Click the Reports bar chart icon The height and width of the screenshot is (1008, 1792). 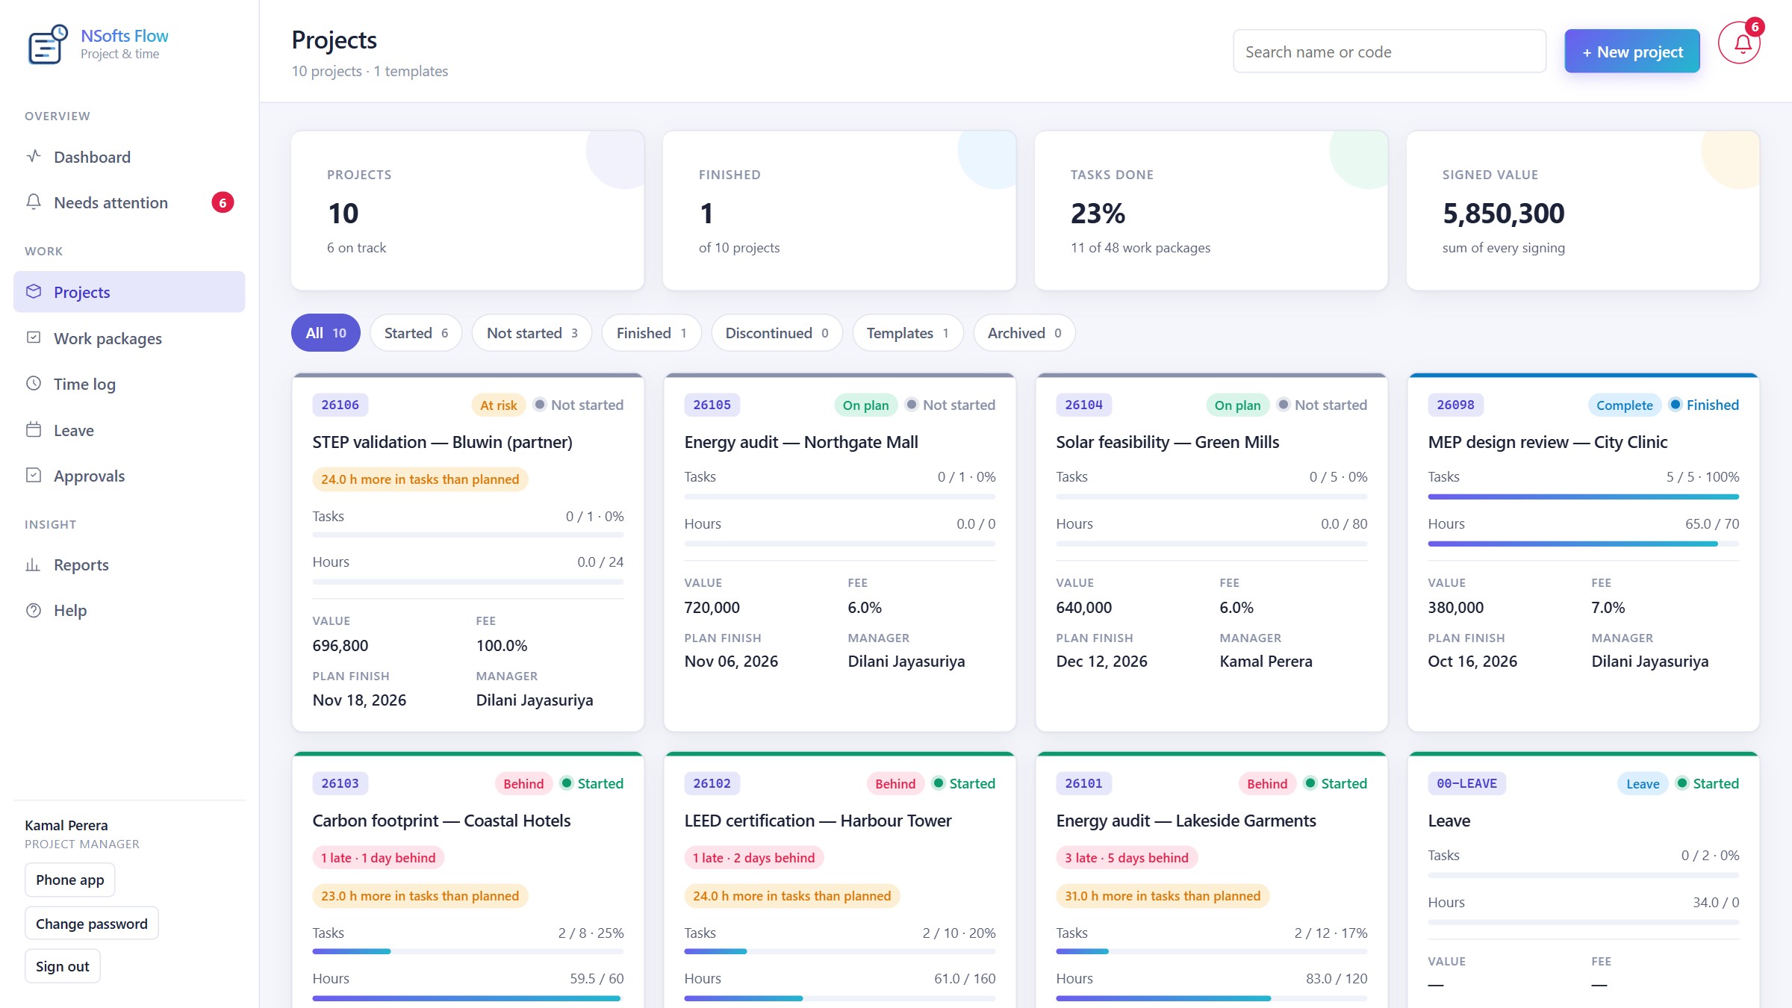click(x=34, y=564)
